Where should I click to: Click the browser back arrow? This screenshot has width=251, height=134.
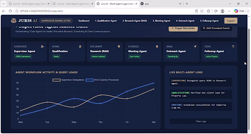pyautogui.click(x=3, y=11)
